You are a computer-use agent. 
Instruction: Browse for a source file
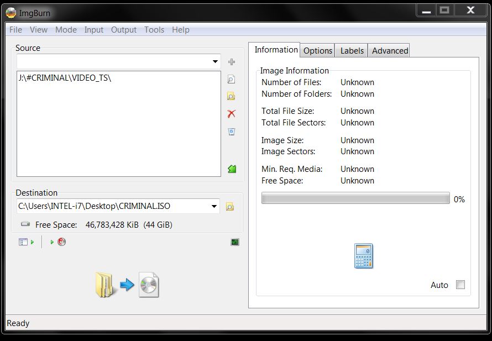coord(231,79)
